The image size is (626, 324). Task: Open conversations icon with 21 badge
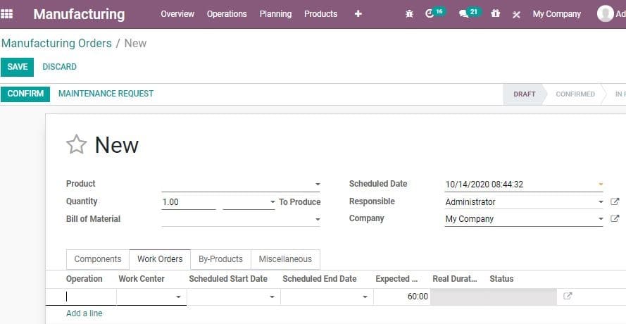(469, 13)
